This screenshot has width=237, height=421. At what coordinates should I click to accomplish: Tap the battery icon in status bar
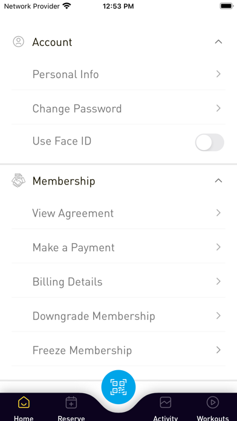coord(227,6)
